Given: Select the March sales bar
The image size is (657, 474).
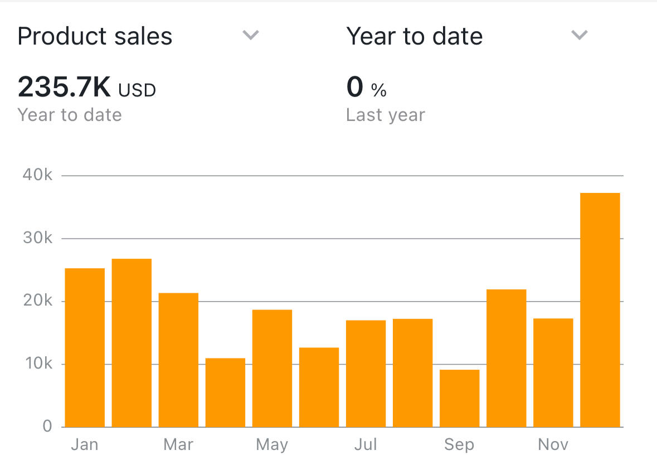Looking at the screenshot, I should [178, 360].
